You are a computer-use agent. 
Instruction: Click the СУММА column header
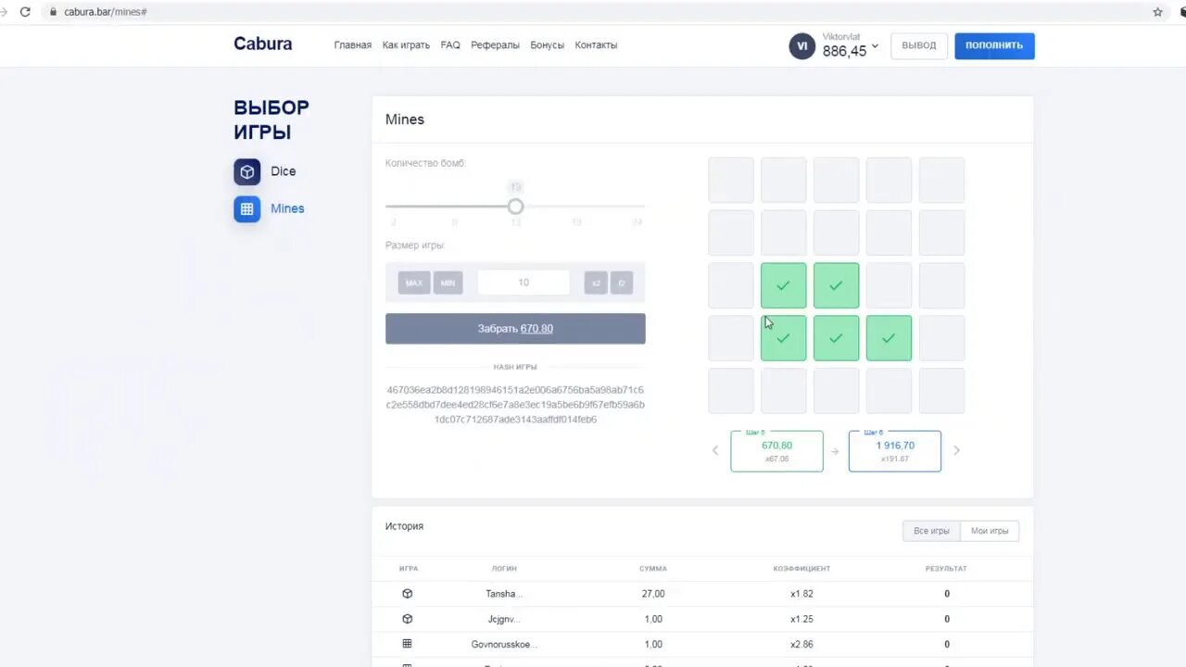[653, 569]
